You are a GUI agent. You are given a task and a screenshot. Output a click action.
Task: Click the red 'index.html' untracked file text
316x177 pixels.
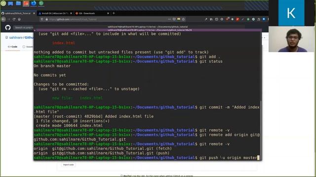click(x=64, y=43)
